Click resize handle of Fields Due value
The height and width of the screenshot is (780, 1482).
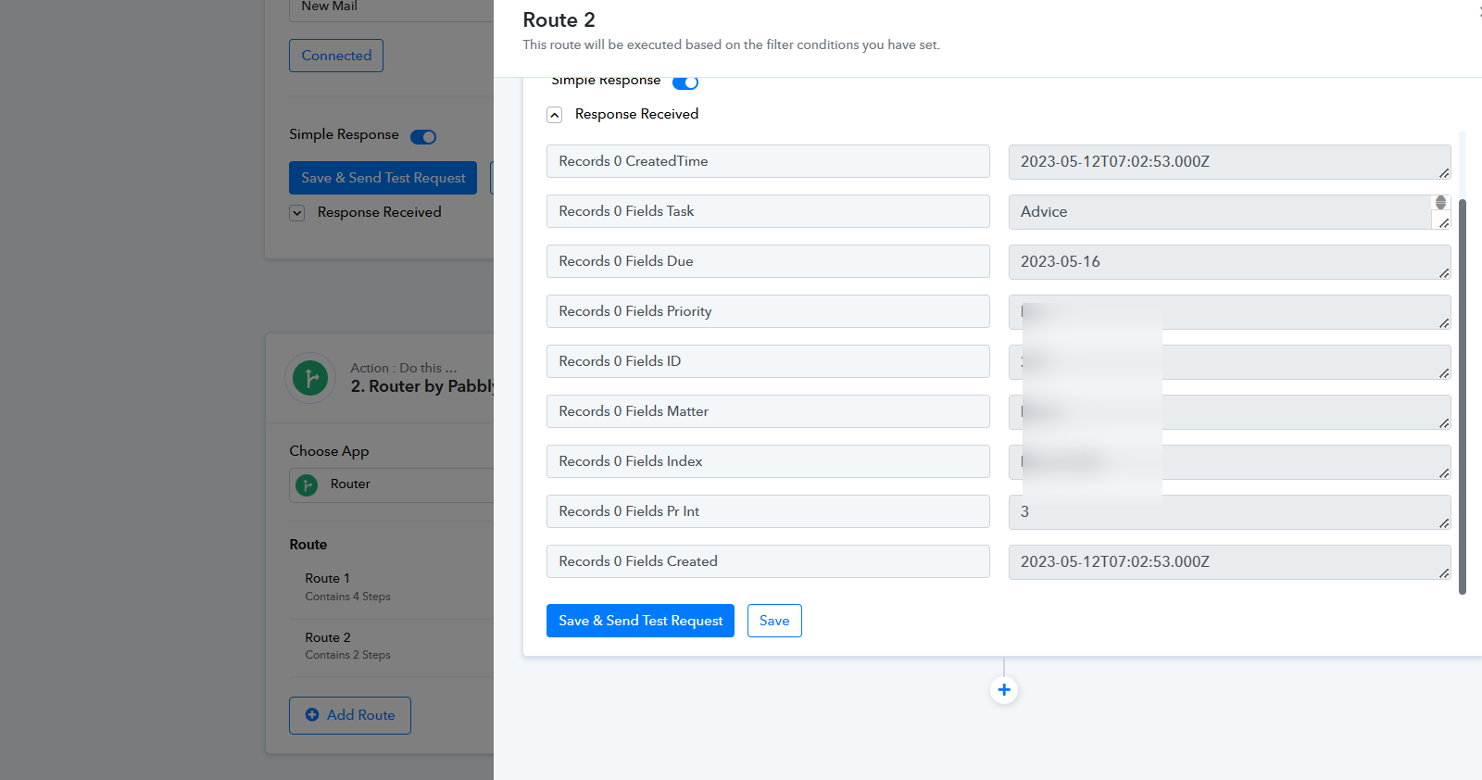1443,273
